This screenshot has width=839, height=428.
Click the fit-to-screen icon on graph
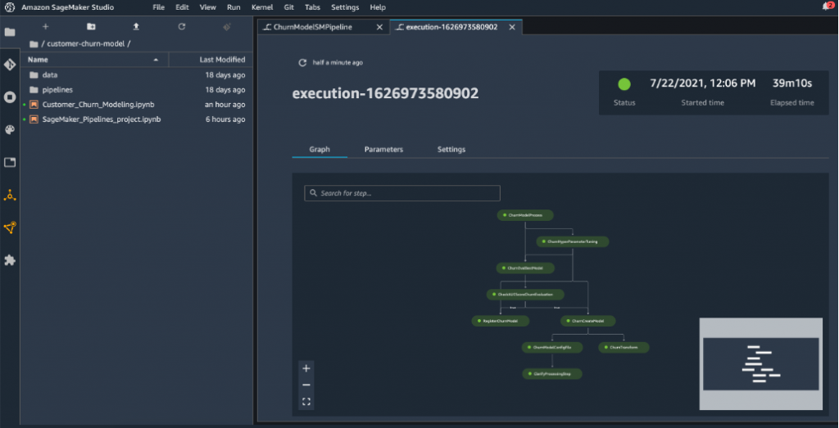306,401
